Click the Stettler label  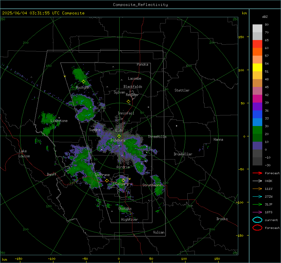pos(182,90)
